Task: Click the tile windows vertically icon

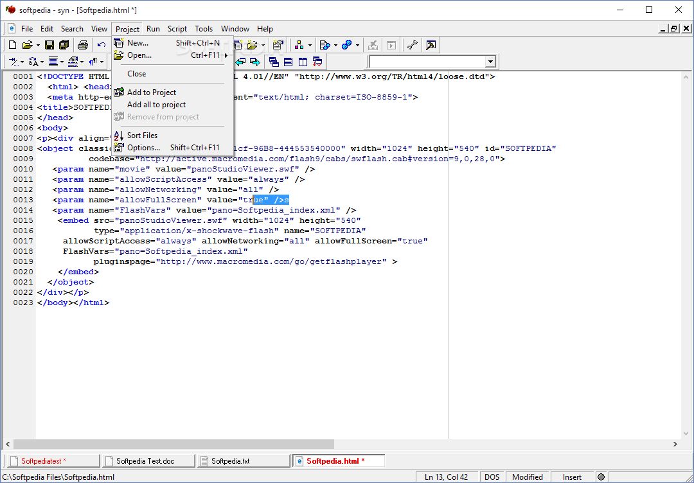Action: tap(303, 62)
